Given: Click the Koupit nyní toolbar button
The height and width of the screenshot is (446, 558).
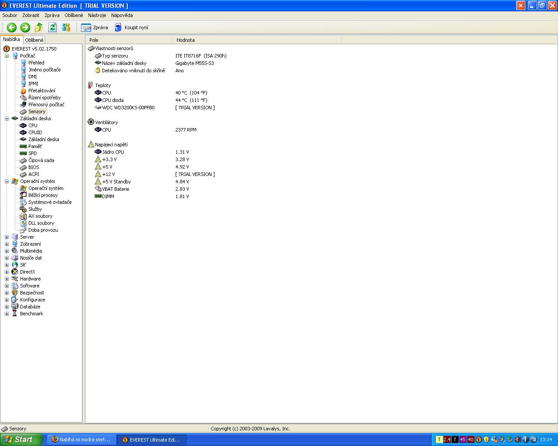Looking at the screenshot, I should point(131,27).
